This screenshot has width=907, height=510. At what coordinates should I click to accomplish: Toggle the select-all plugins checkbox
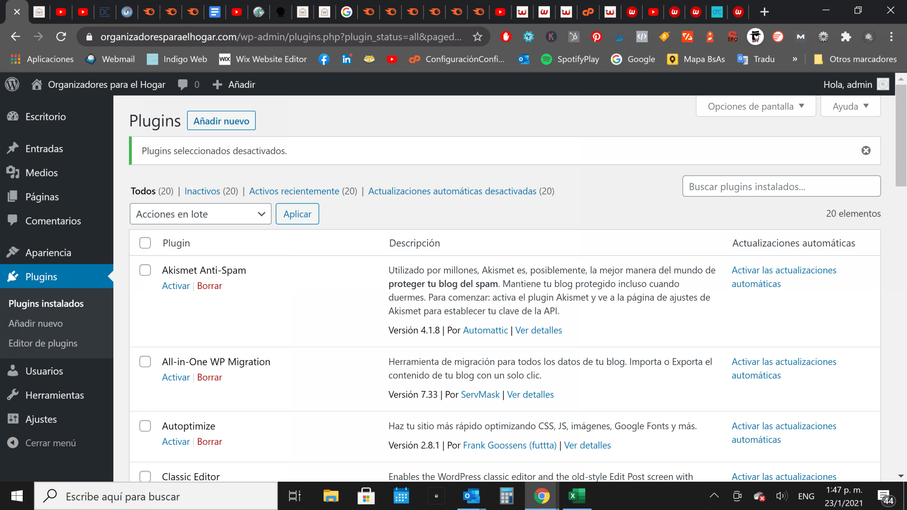tap(145, 243)
